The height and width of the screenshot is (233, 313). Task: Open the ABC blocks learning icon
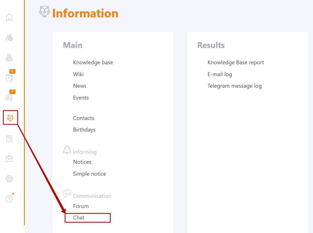click(9, 58)
